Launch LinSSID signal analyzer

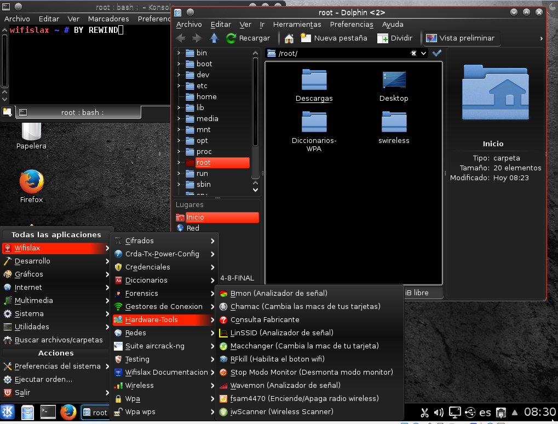[x=309, y=333]
